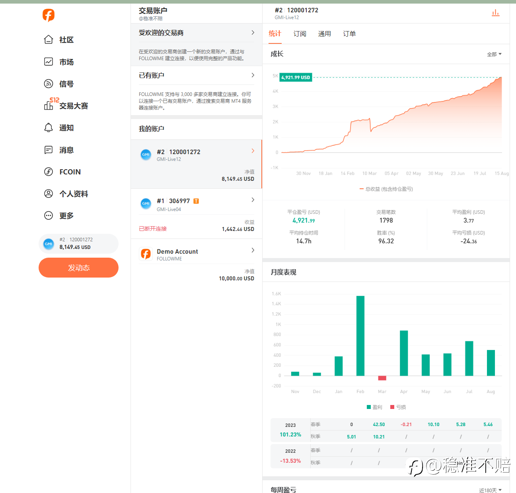The width and height of the screenshot is (516, 493).
Task: Click the orange T badge next to 306997
Action: coord(196,201)
